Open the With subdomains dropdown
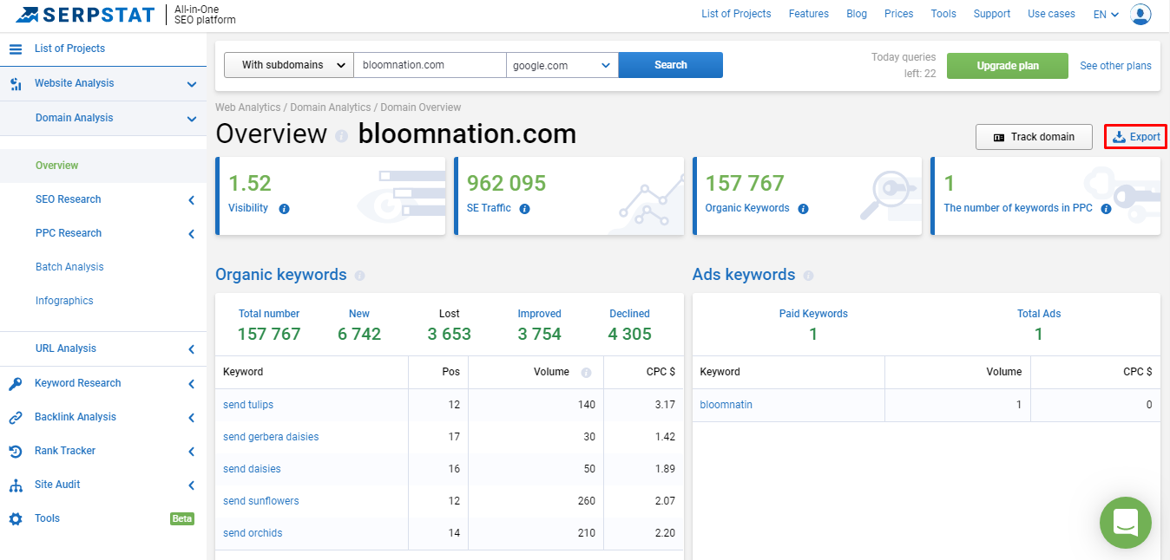 [289, 65]
